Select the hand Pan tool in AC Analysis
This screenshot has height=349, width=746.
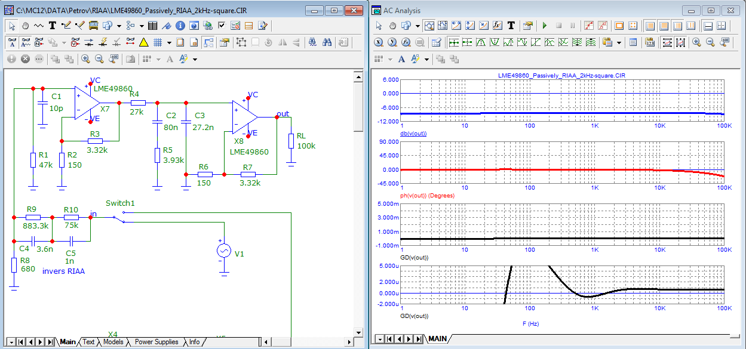point(392,26)
